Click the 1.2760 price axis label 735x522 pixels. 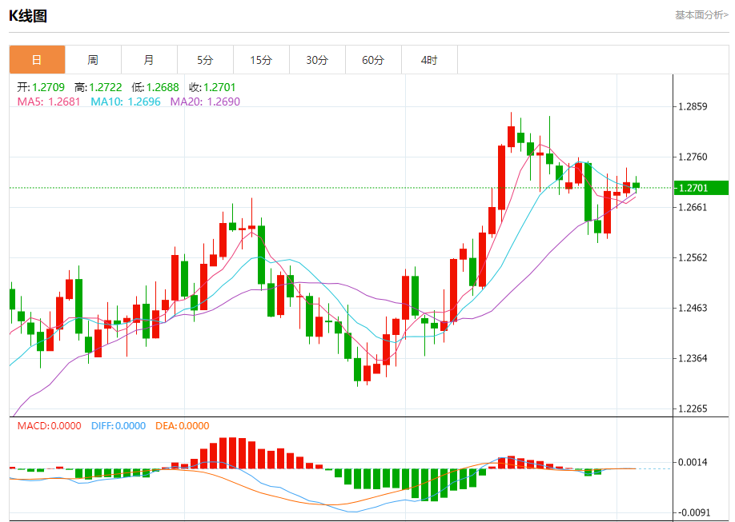693,157
